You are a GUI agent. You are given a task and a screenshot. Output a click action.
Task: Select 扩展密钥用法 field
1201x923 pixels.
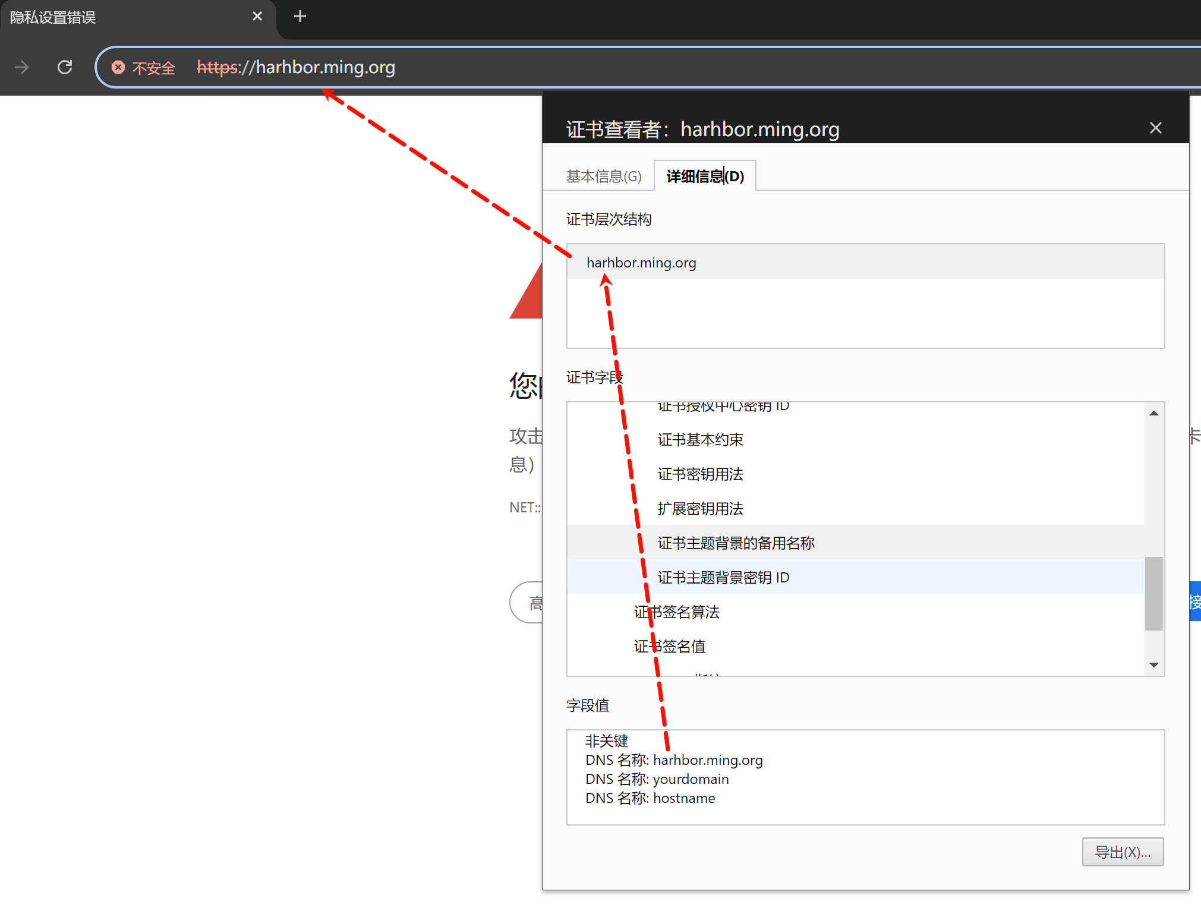700,509
